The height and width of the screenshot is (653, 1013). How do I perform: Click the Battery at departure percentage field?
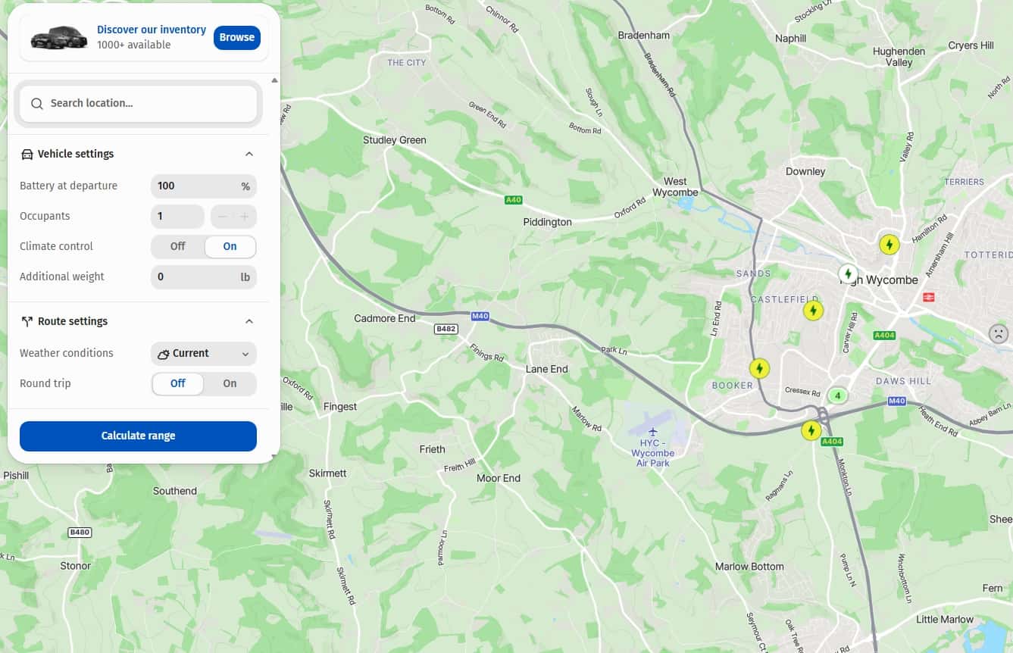coord(204,186)
